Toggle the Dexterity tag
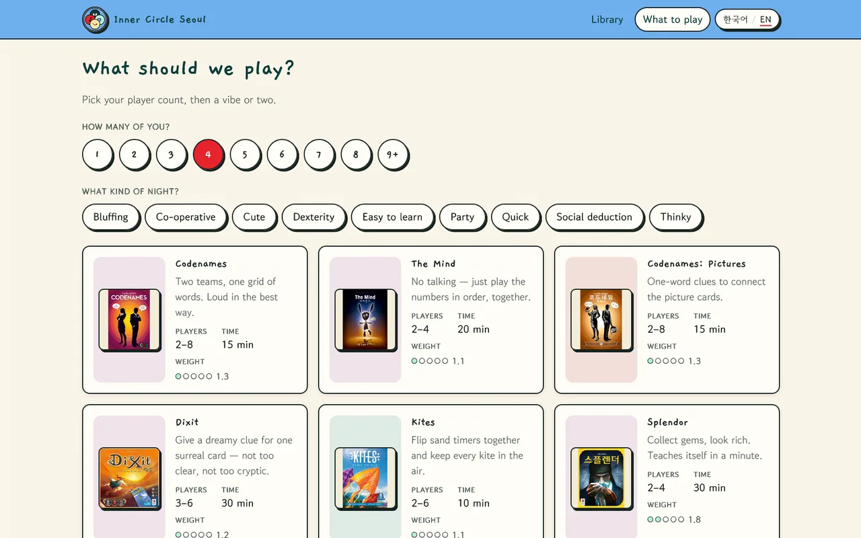 click(x=313, y=217)
